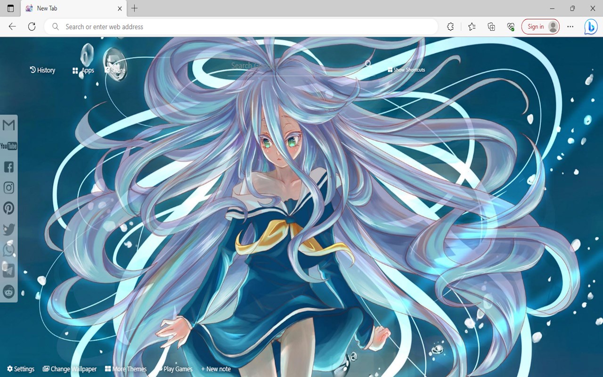Open Instagram sidebar shortcut

pyautogui.click(x=8, y=188)
